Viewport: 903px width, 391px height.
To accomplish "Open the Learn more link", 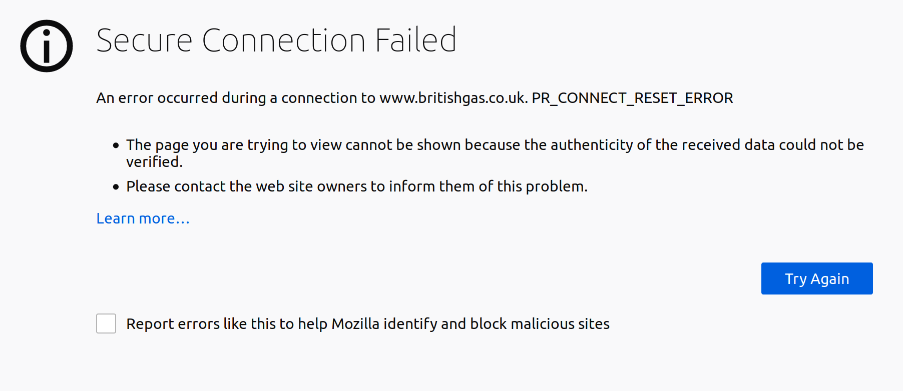I will pos(143,218).
